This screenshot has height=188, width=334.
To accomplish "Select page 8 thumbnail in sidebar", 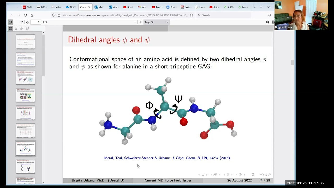I will 25,166.
